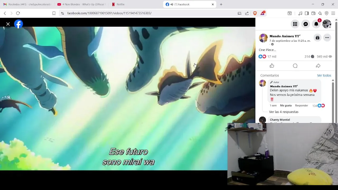338x190 pixels.
Task: Open the post date 7 de septiembre link
Action: [290, 41]
